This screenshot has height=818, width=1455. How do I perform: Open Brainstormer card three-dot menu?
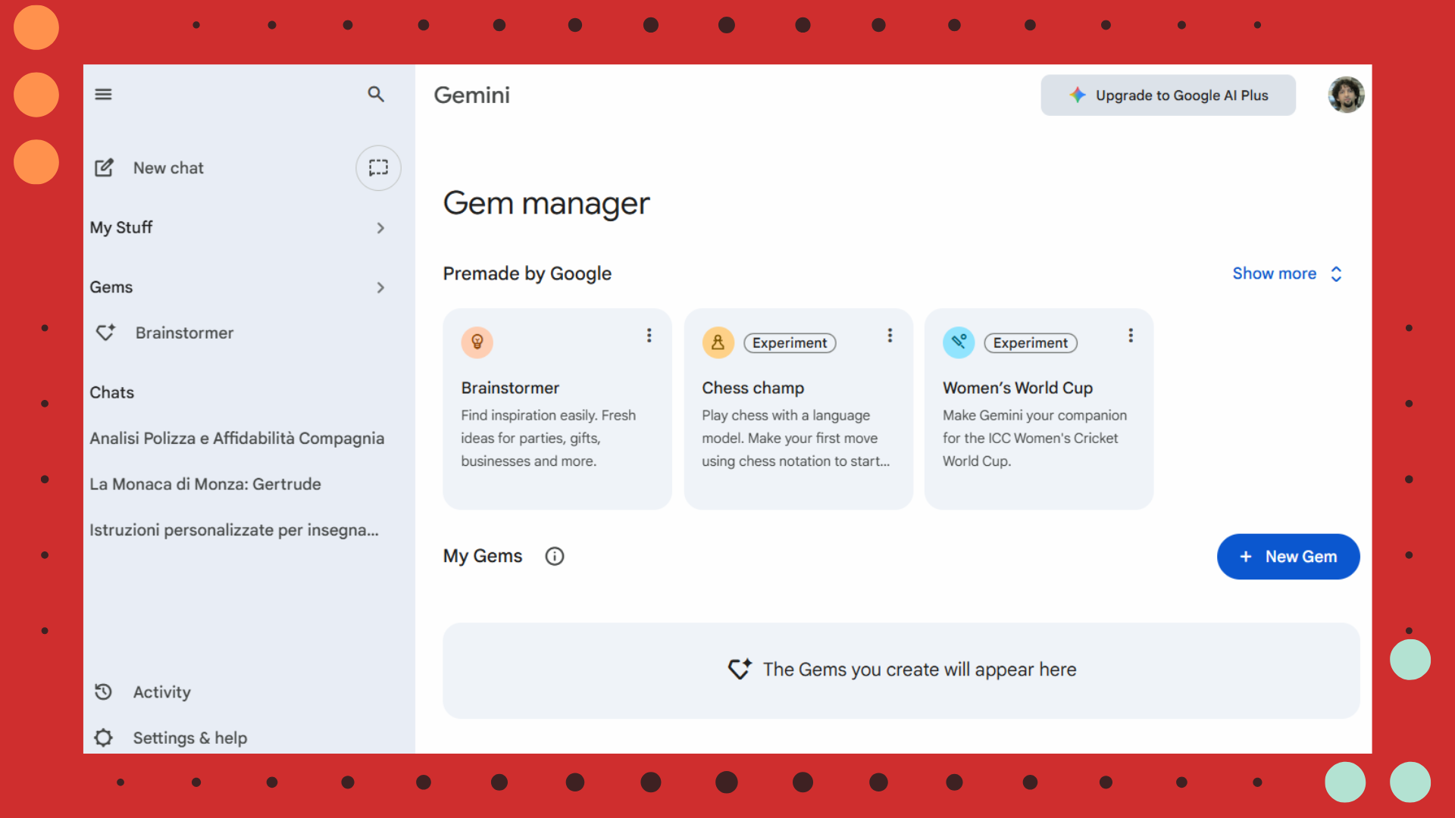tap(649, 336)
